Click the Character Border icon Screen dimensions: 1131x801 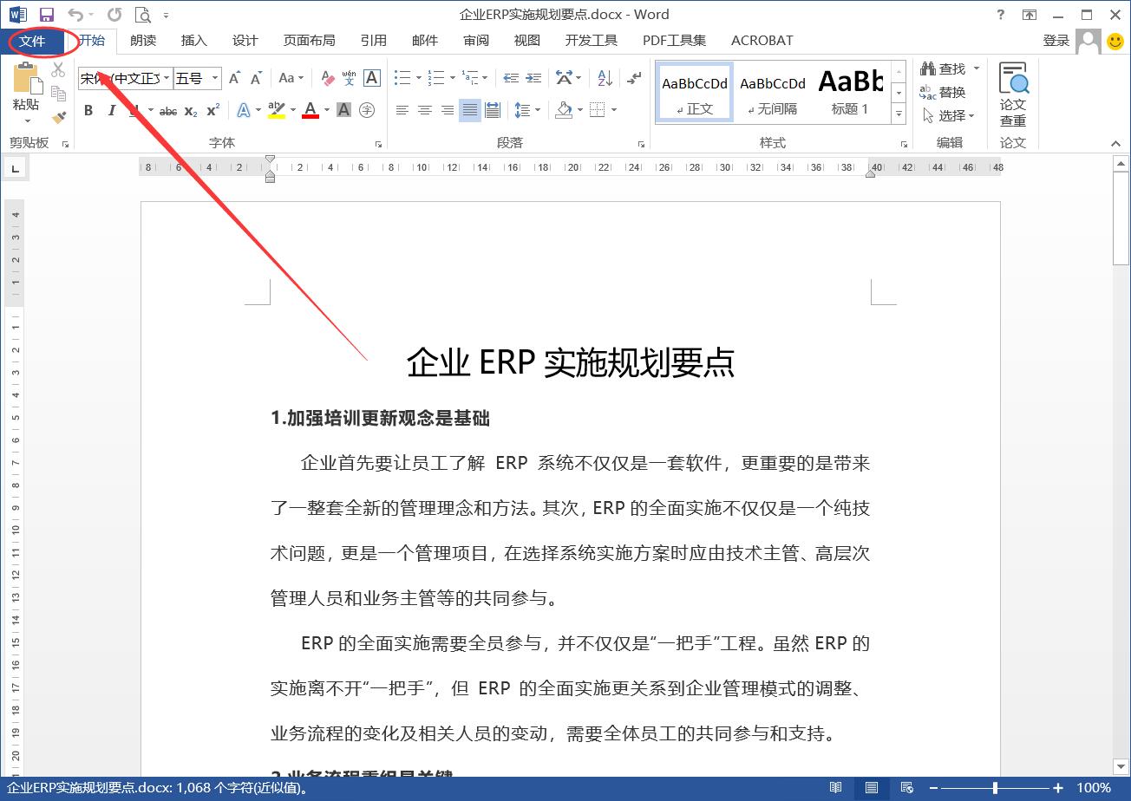[372, 79]
